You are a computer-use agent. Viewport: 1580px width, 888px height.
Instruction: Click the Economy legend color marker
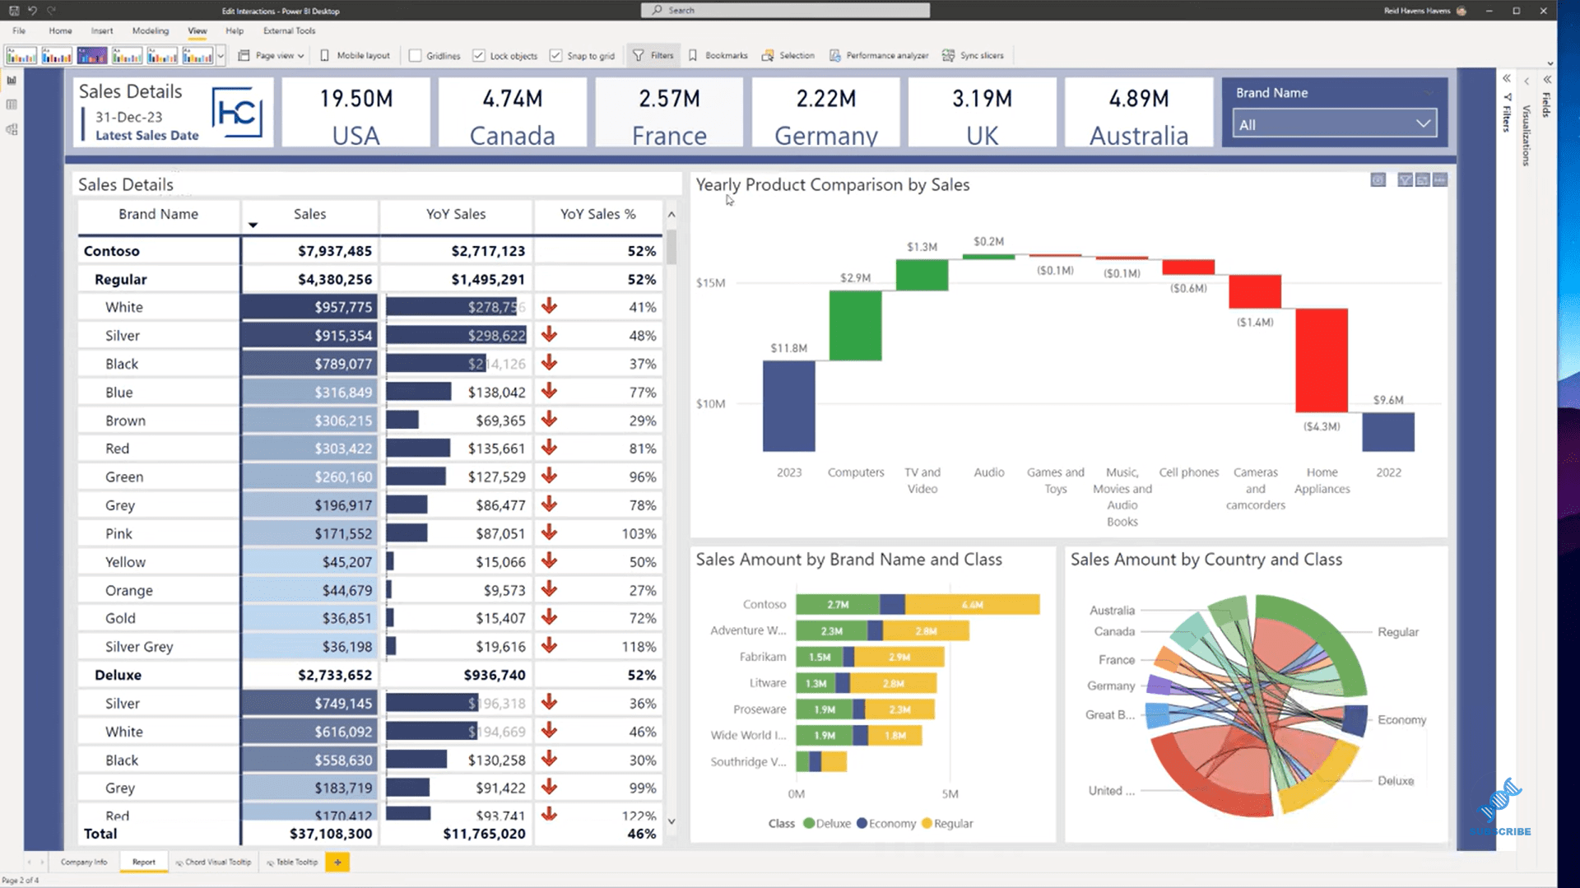click(x=862, y=823)
